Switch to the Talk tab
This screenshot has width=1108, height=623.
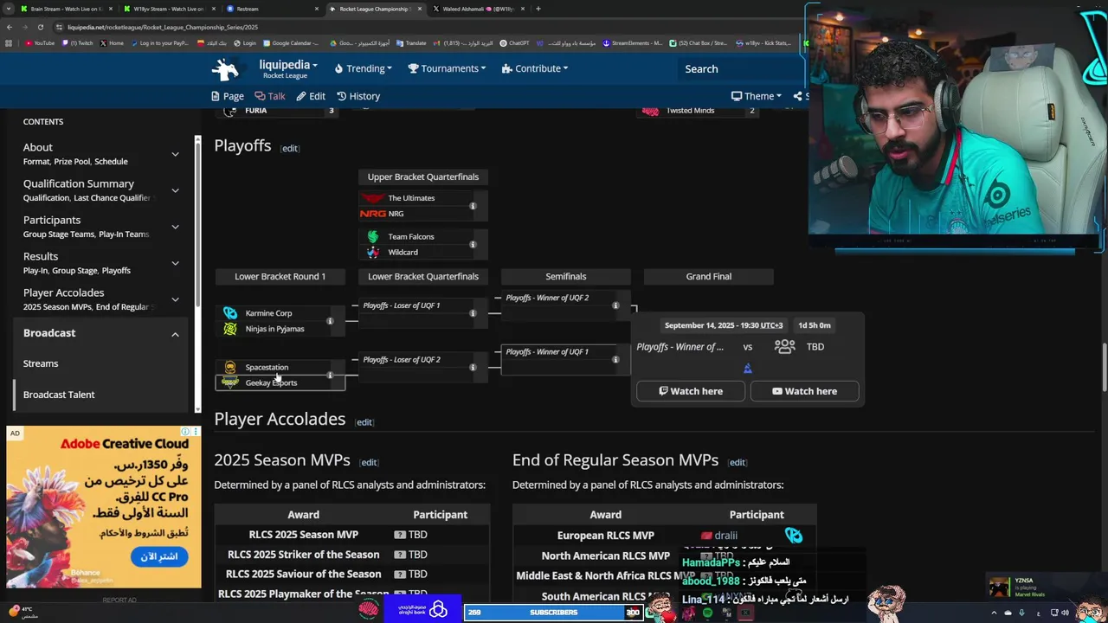(270, 96)
